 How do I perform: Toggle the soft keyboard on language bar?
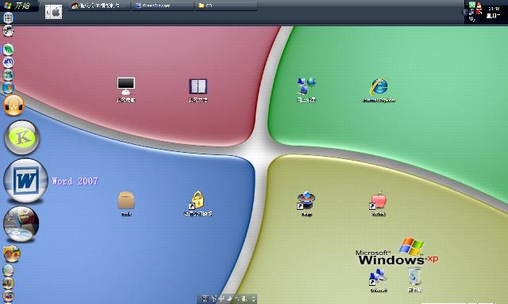244,298
